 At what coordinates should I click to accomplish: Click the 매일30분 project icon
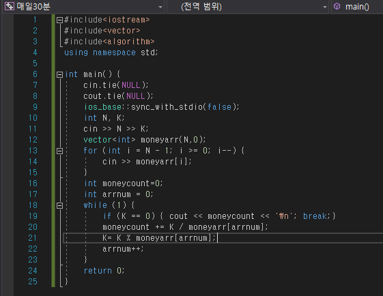pos(10,6)
